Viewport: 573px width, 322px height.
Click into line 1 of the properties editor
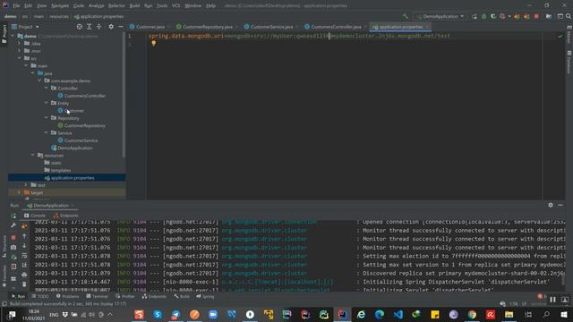(x=299, y=36)
